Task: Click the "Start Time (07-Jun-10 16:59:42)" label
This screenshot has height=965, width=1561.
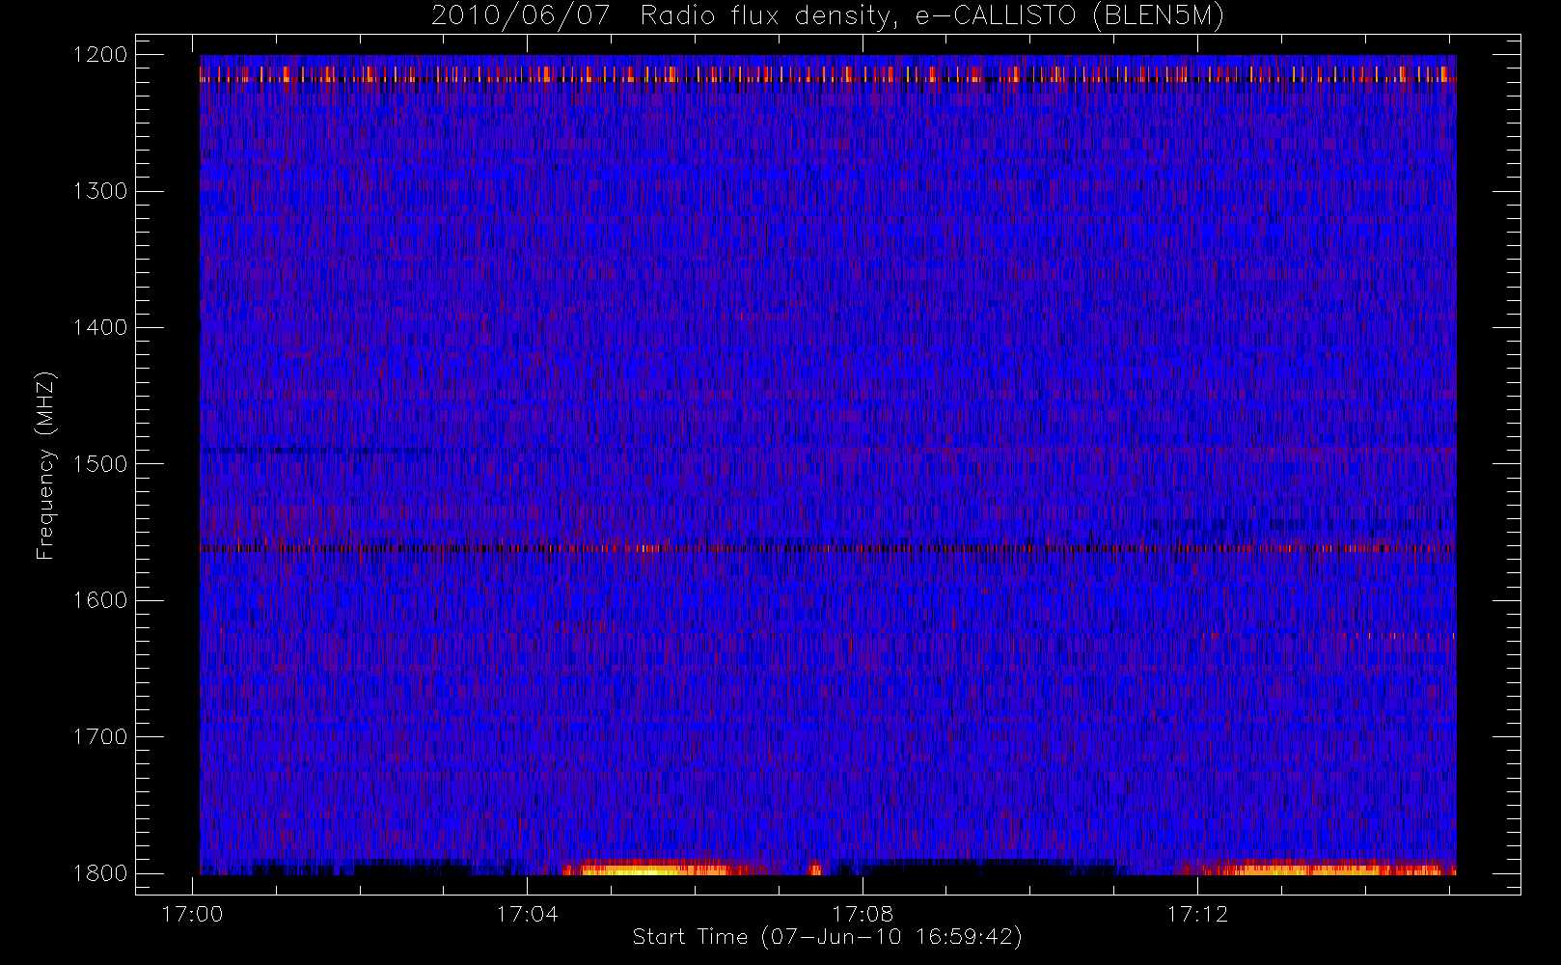Action: point(827,937)
